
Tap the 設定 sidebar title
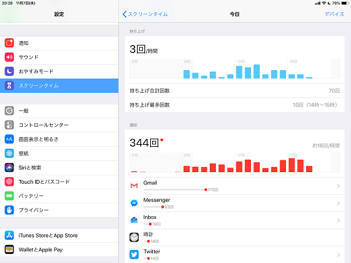coord(59,14)
